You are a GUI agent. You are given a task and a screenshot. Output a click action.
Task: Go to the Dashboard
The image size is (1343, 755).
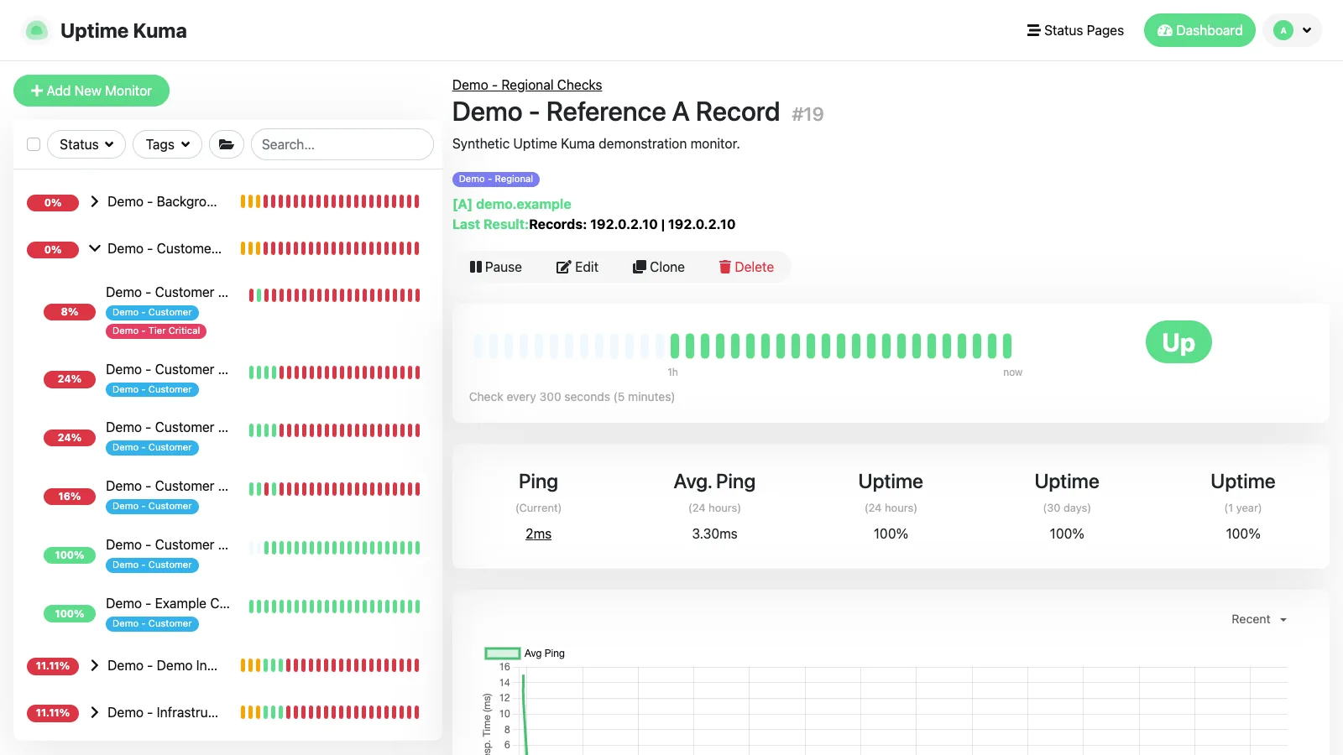click(1199, 30)
